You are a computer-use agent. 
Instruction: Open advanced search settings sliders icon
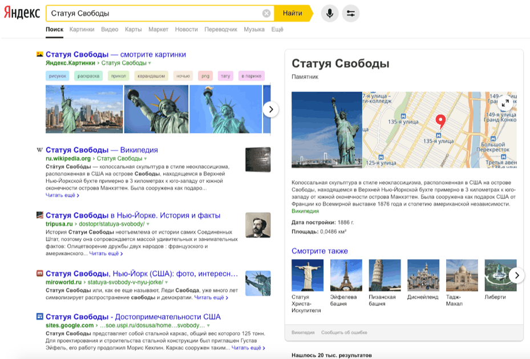pyautogui.click(x=350, y=13)
